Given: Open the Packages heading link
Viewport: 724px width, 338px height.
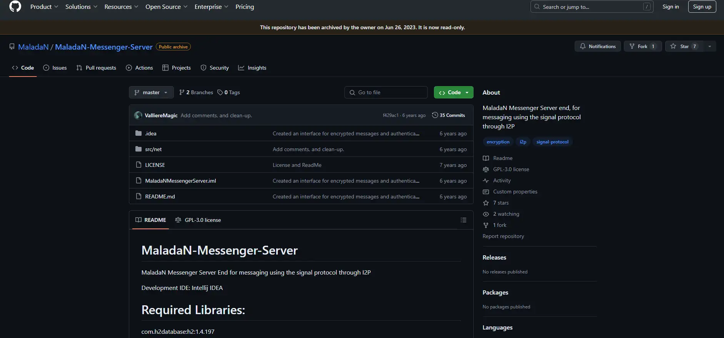Looking at the screenshot, I should click(495, 293).
